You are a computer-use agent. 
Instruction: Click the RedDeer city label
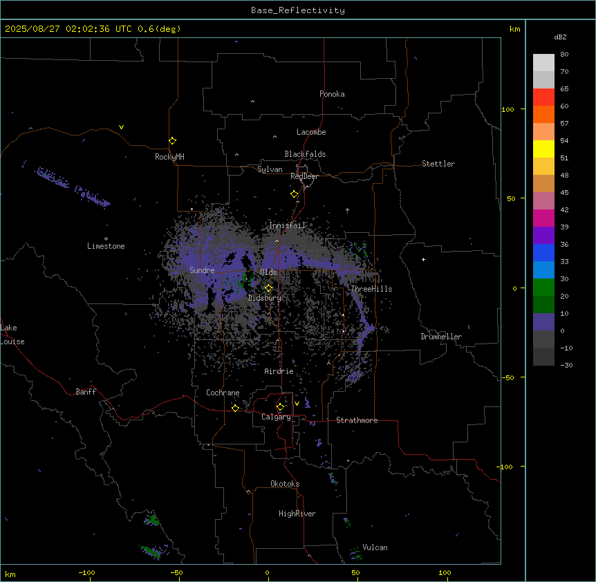[304, 176]
